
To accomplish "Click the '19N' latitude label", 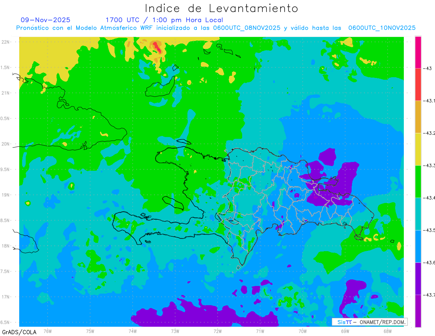I will tap(6, 195).
